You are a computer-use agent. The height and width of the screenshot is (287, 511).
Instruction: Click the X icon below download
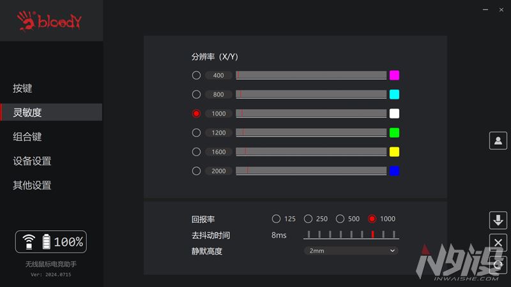(498, 242)
